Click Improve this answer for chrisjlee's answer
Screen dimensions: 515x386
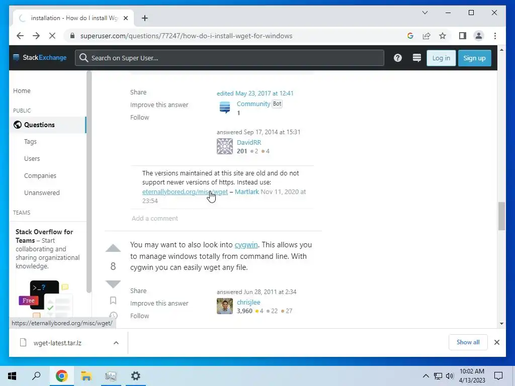click(159, 303)
